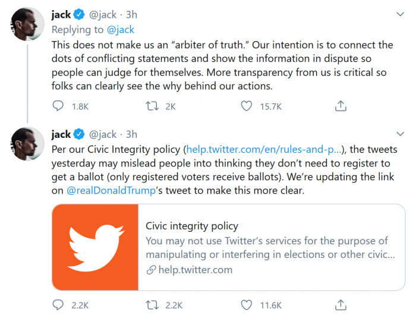416x315 pixels.
Task: Share the first tweet
Action: click(x=341, y=106)
